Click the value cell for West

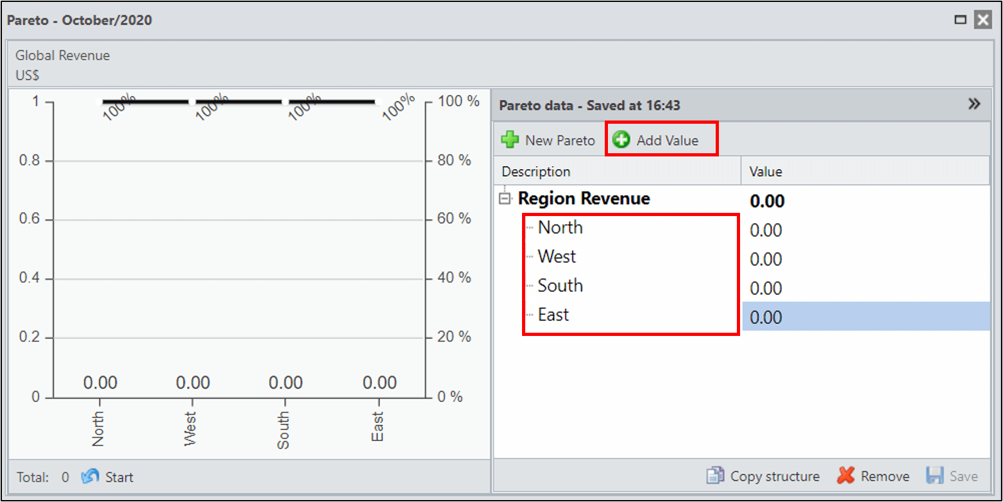coord(866,259)
